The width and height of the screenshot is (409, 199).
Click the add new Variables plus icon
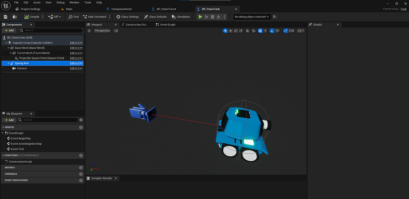coord(81,174)
